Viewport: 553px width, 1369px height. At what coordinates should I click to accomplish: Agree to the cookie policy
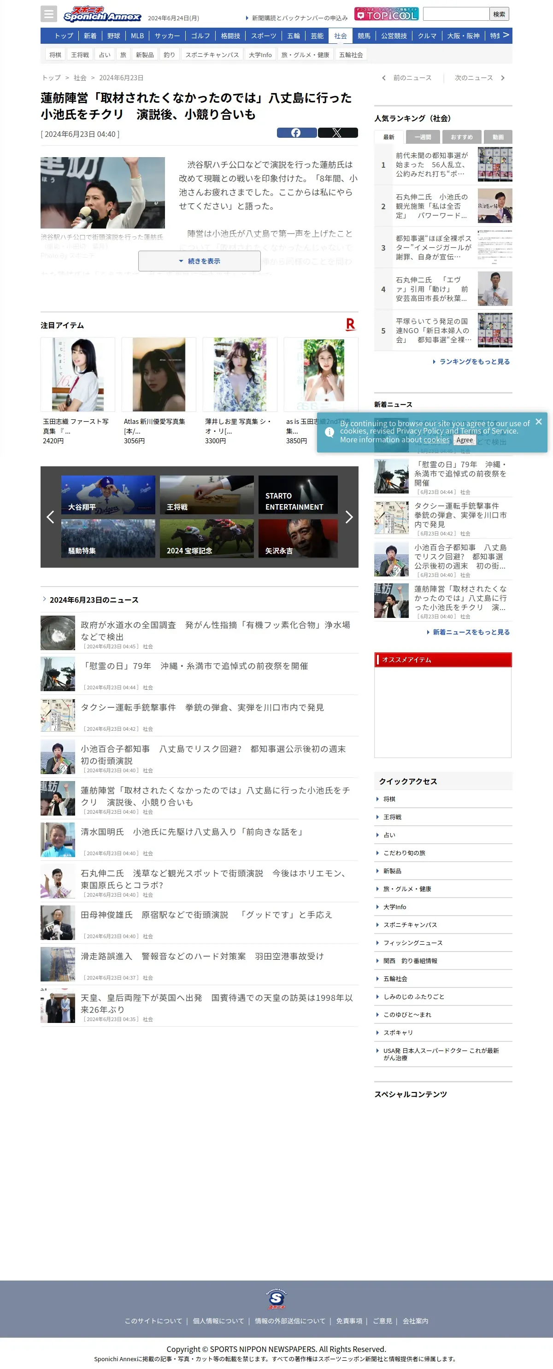click(x=464, y=440)
